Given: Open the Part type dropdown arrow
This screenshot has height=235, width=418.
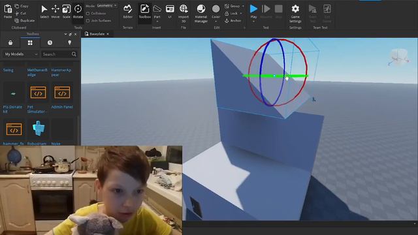Looking at the screenshot, I should pos(157,22).
